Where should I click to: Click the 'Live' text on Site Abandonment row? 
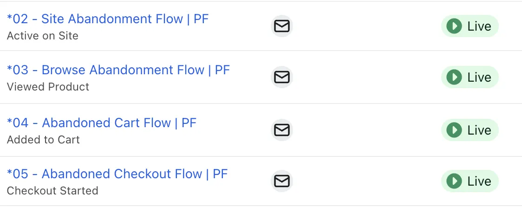pos(479,26)
